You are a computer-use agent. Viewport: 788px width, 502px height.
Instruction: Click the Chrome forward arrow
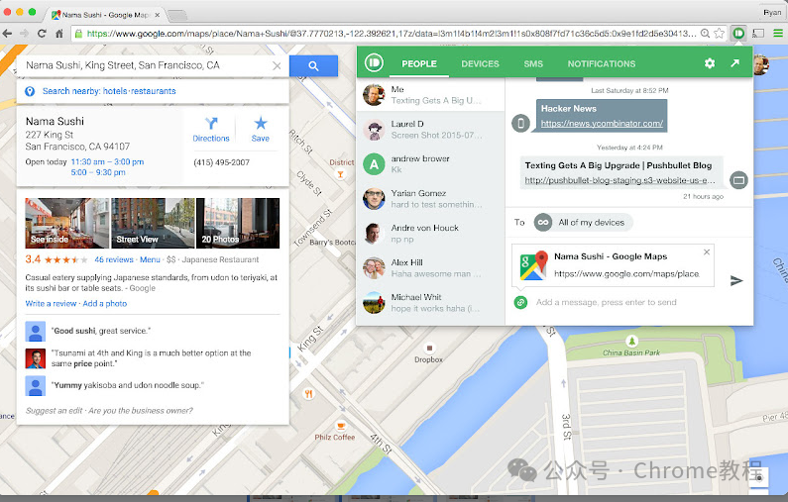(24, 34)
